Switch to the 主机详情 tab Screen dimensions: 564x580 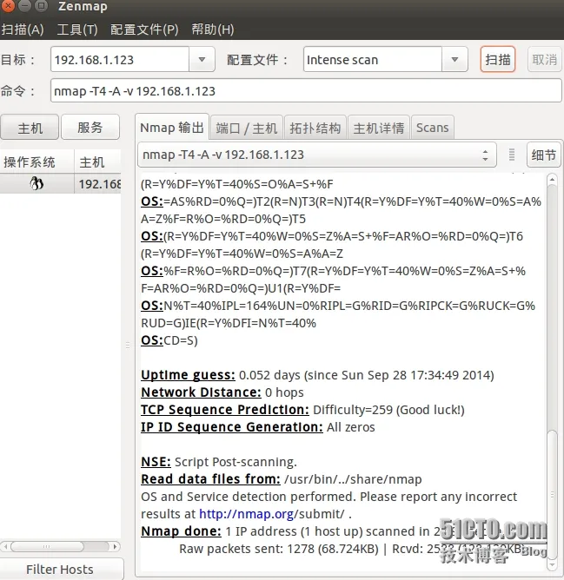point(379,128)
